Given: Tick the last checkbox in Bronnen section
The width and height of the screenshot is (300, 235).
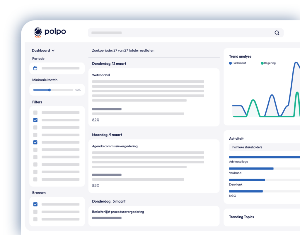Looking at the screenshot, I should coord(35,219).
